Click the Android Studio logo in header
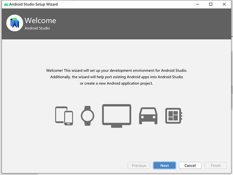 pyautogui.click(x=15, y=23)
